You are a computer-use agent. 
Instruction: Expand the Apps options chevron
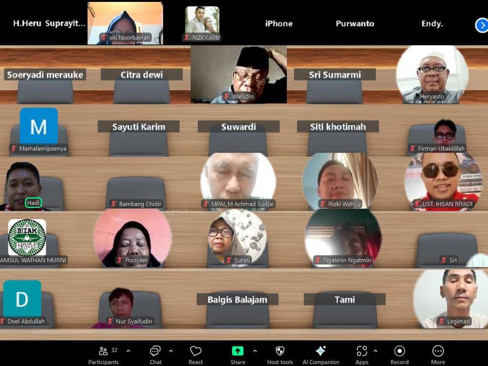click(375, 351)
